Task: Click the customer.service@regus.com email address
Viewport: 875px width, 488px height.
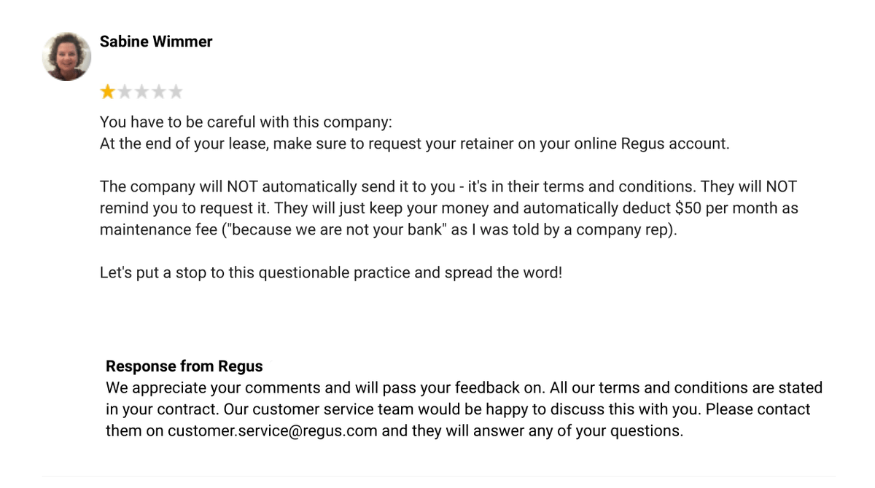Action: (x=273, y=430)
